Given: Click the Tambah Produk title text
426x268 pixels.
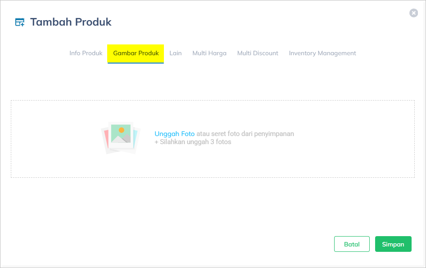Looking at the screenshot, I should click(71, 22).
